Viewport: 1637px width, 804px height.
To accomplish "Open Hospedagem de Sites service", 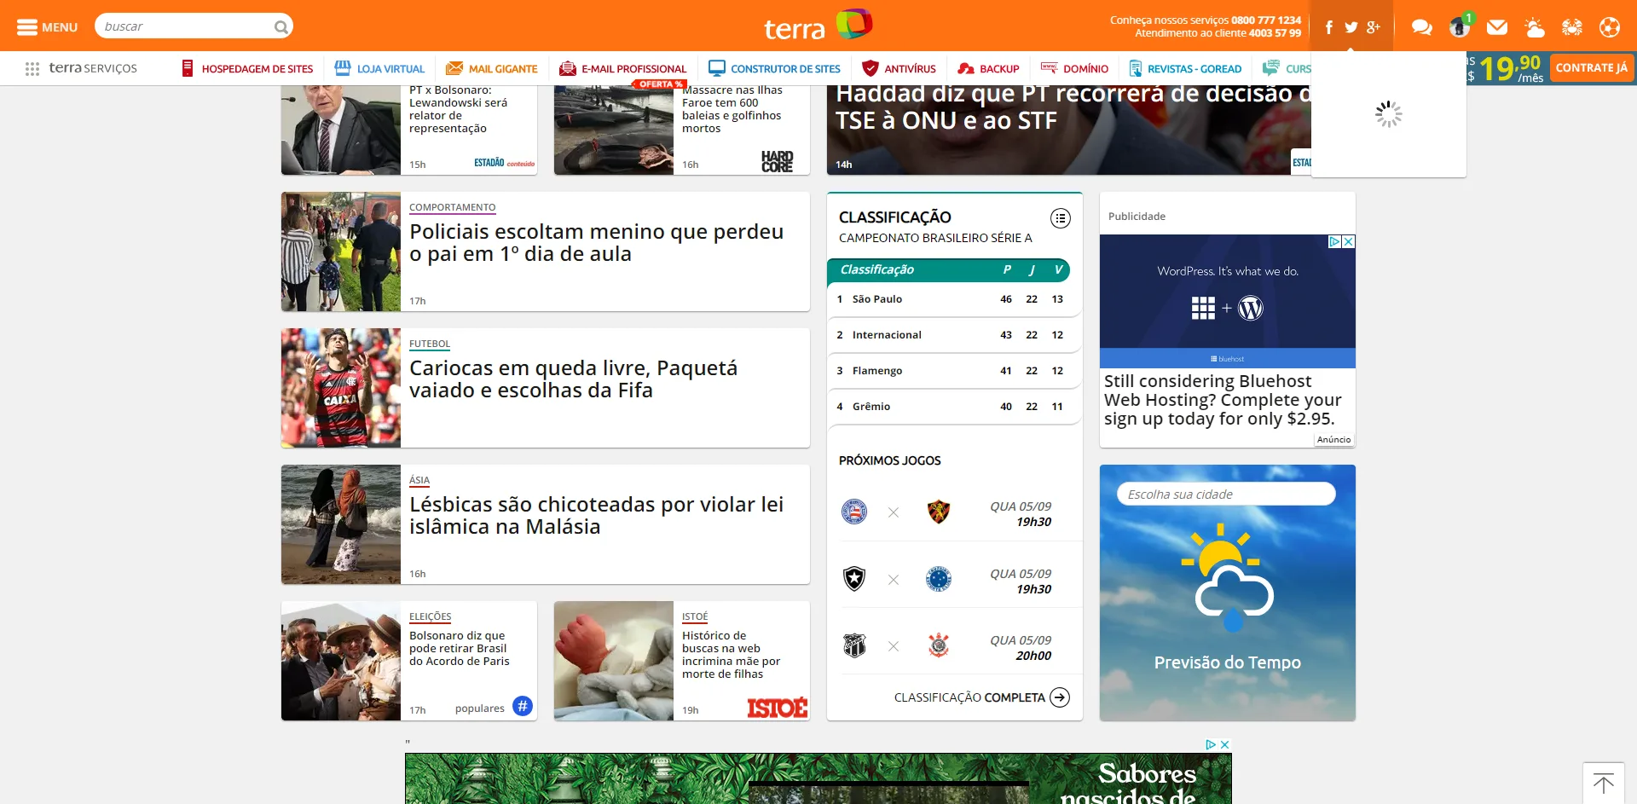I will point(247,69).
